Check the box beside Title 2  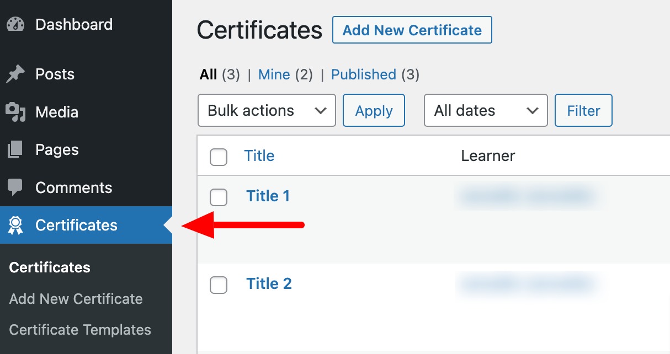click(x=219, y=285)
